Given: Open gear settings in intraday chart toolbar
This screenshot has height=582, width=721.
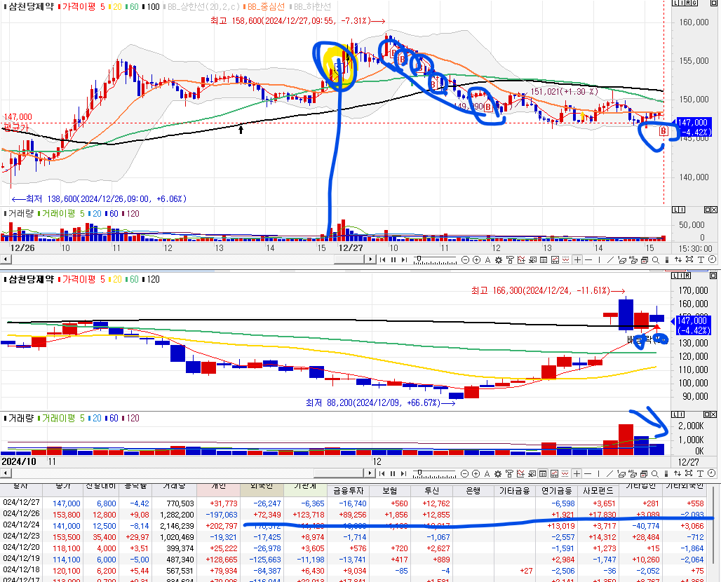Looking at the screenshot, I should tap(499, 259).
